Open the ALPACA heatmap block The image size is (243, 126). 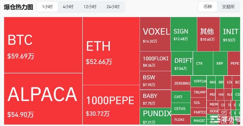coord(43,99)
